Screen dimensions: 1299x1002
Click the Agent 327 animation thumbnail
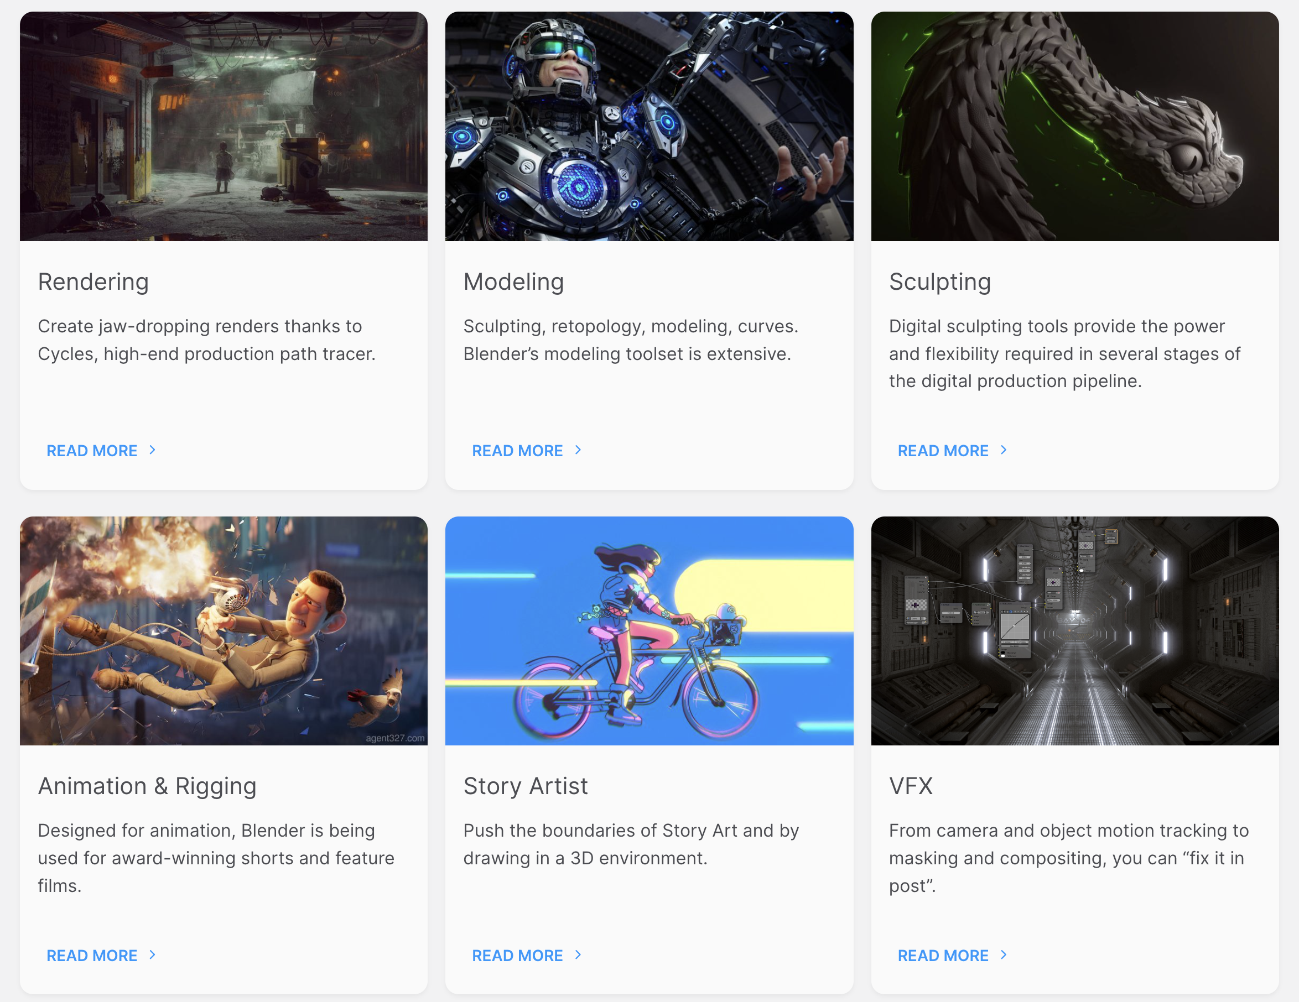224,630
